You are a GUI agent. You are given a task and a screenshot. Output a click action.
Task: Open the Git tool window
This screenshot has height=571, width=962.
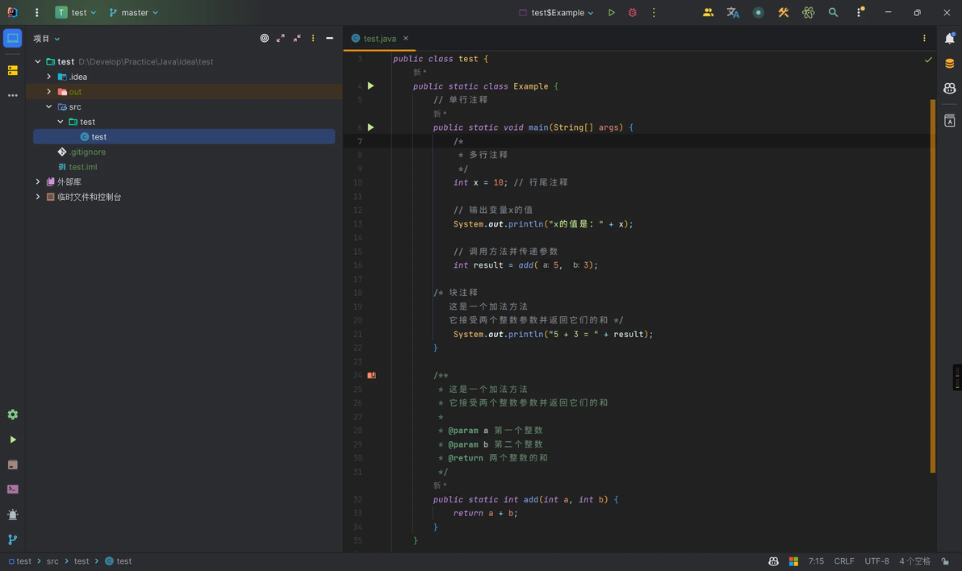click(x=12, y=540)
